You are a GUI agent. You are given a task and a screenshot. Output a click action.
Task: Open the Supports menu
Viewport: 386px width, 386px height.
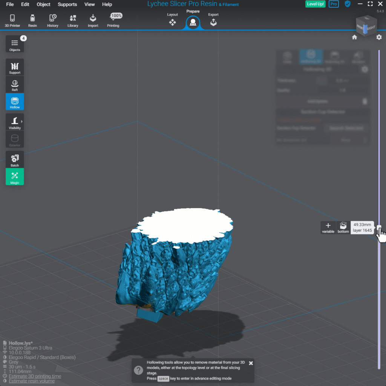coord(67,5)
